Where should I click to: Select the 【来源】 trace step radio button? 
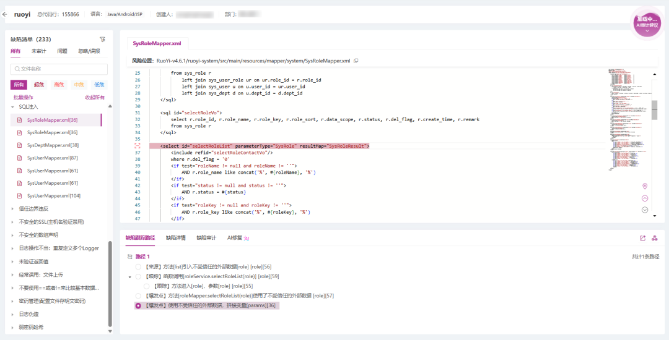click(x=138, y=266)
